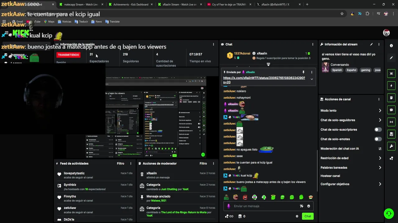
Task: Switch to Achievements - Kick Dashboard tab
Action: pyautogui.click(x=131, y=4)
